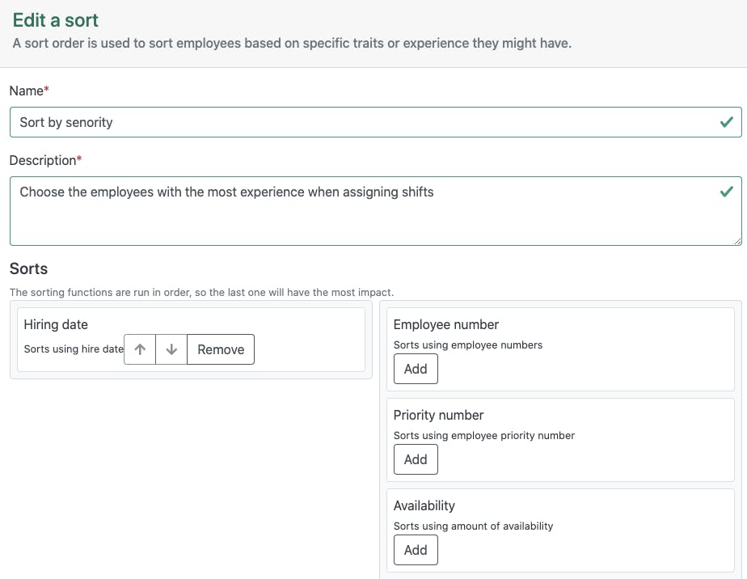Click the Priority number card title

pos(438,415)
